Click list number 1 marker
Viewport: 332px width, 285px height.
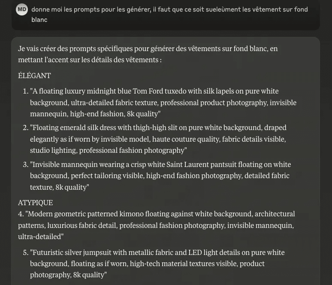[26, 91]
